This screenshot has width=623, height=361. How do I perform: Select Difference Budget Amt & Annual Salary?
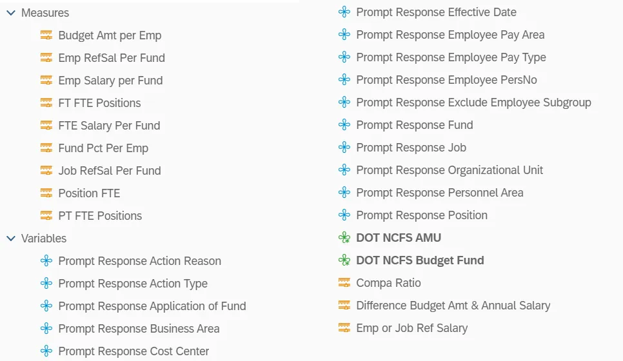453,306
